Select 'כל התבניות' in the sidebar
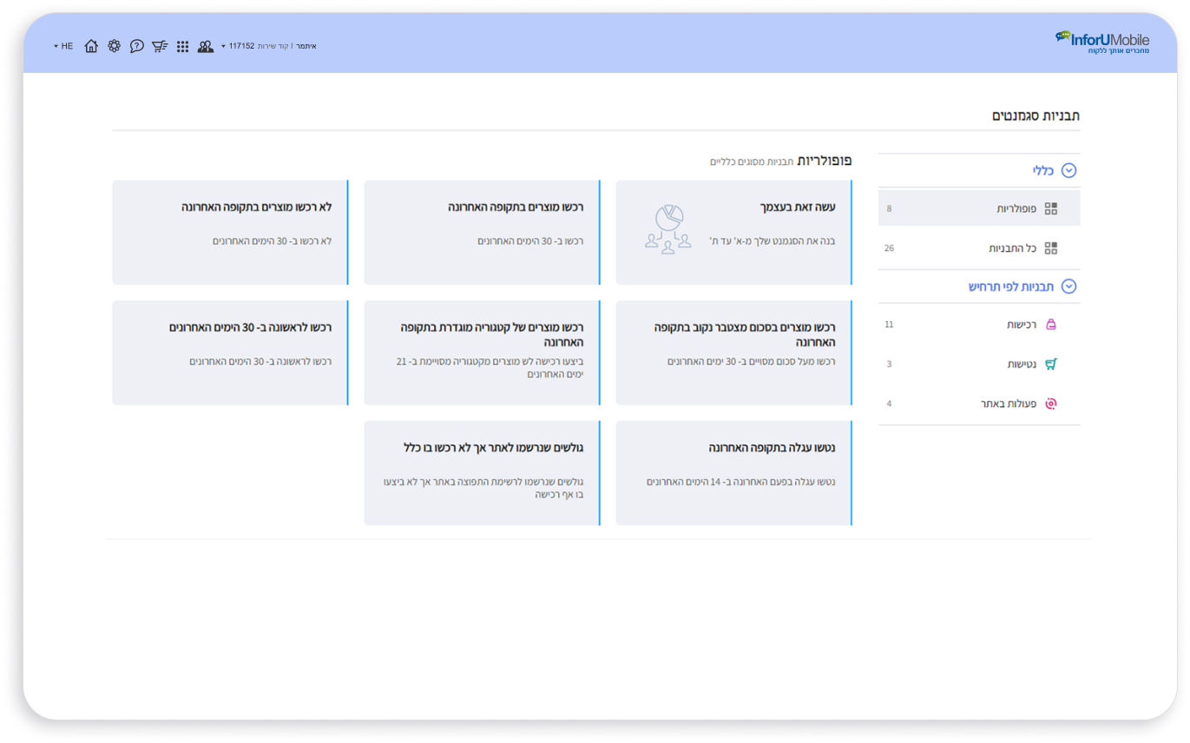The width and height of the screenshot is (1190, 743). (x=1012, y=248)
